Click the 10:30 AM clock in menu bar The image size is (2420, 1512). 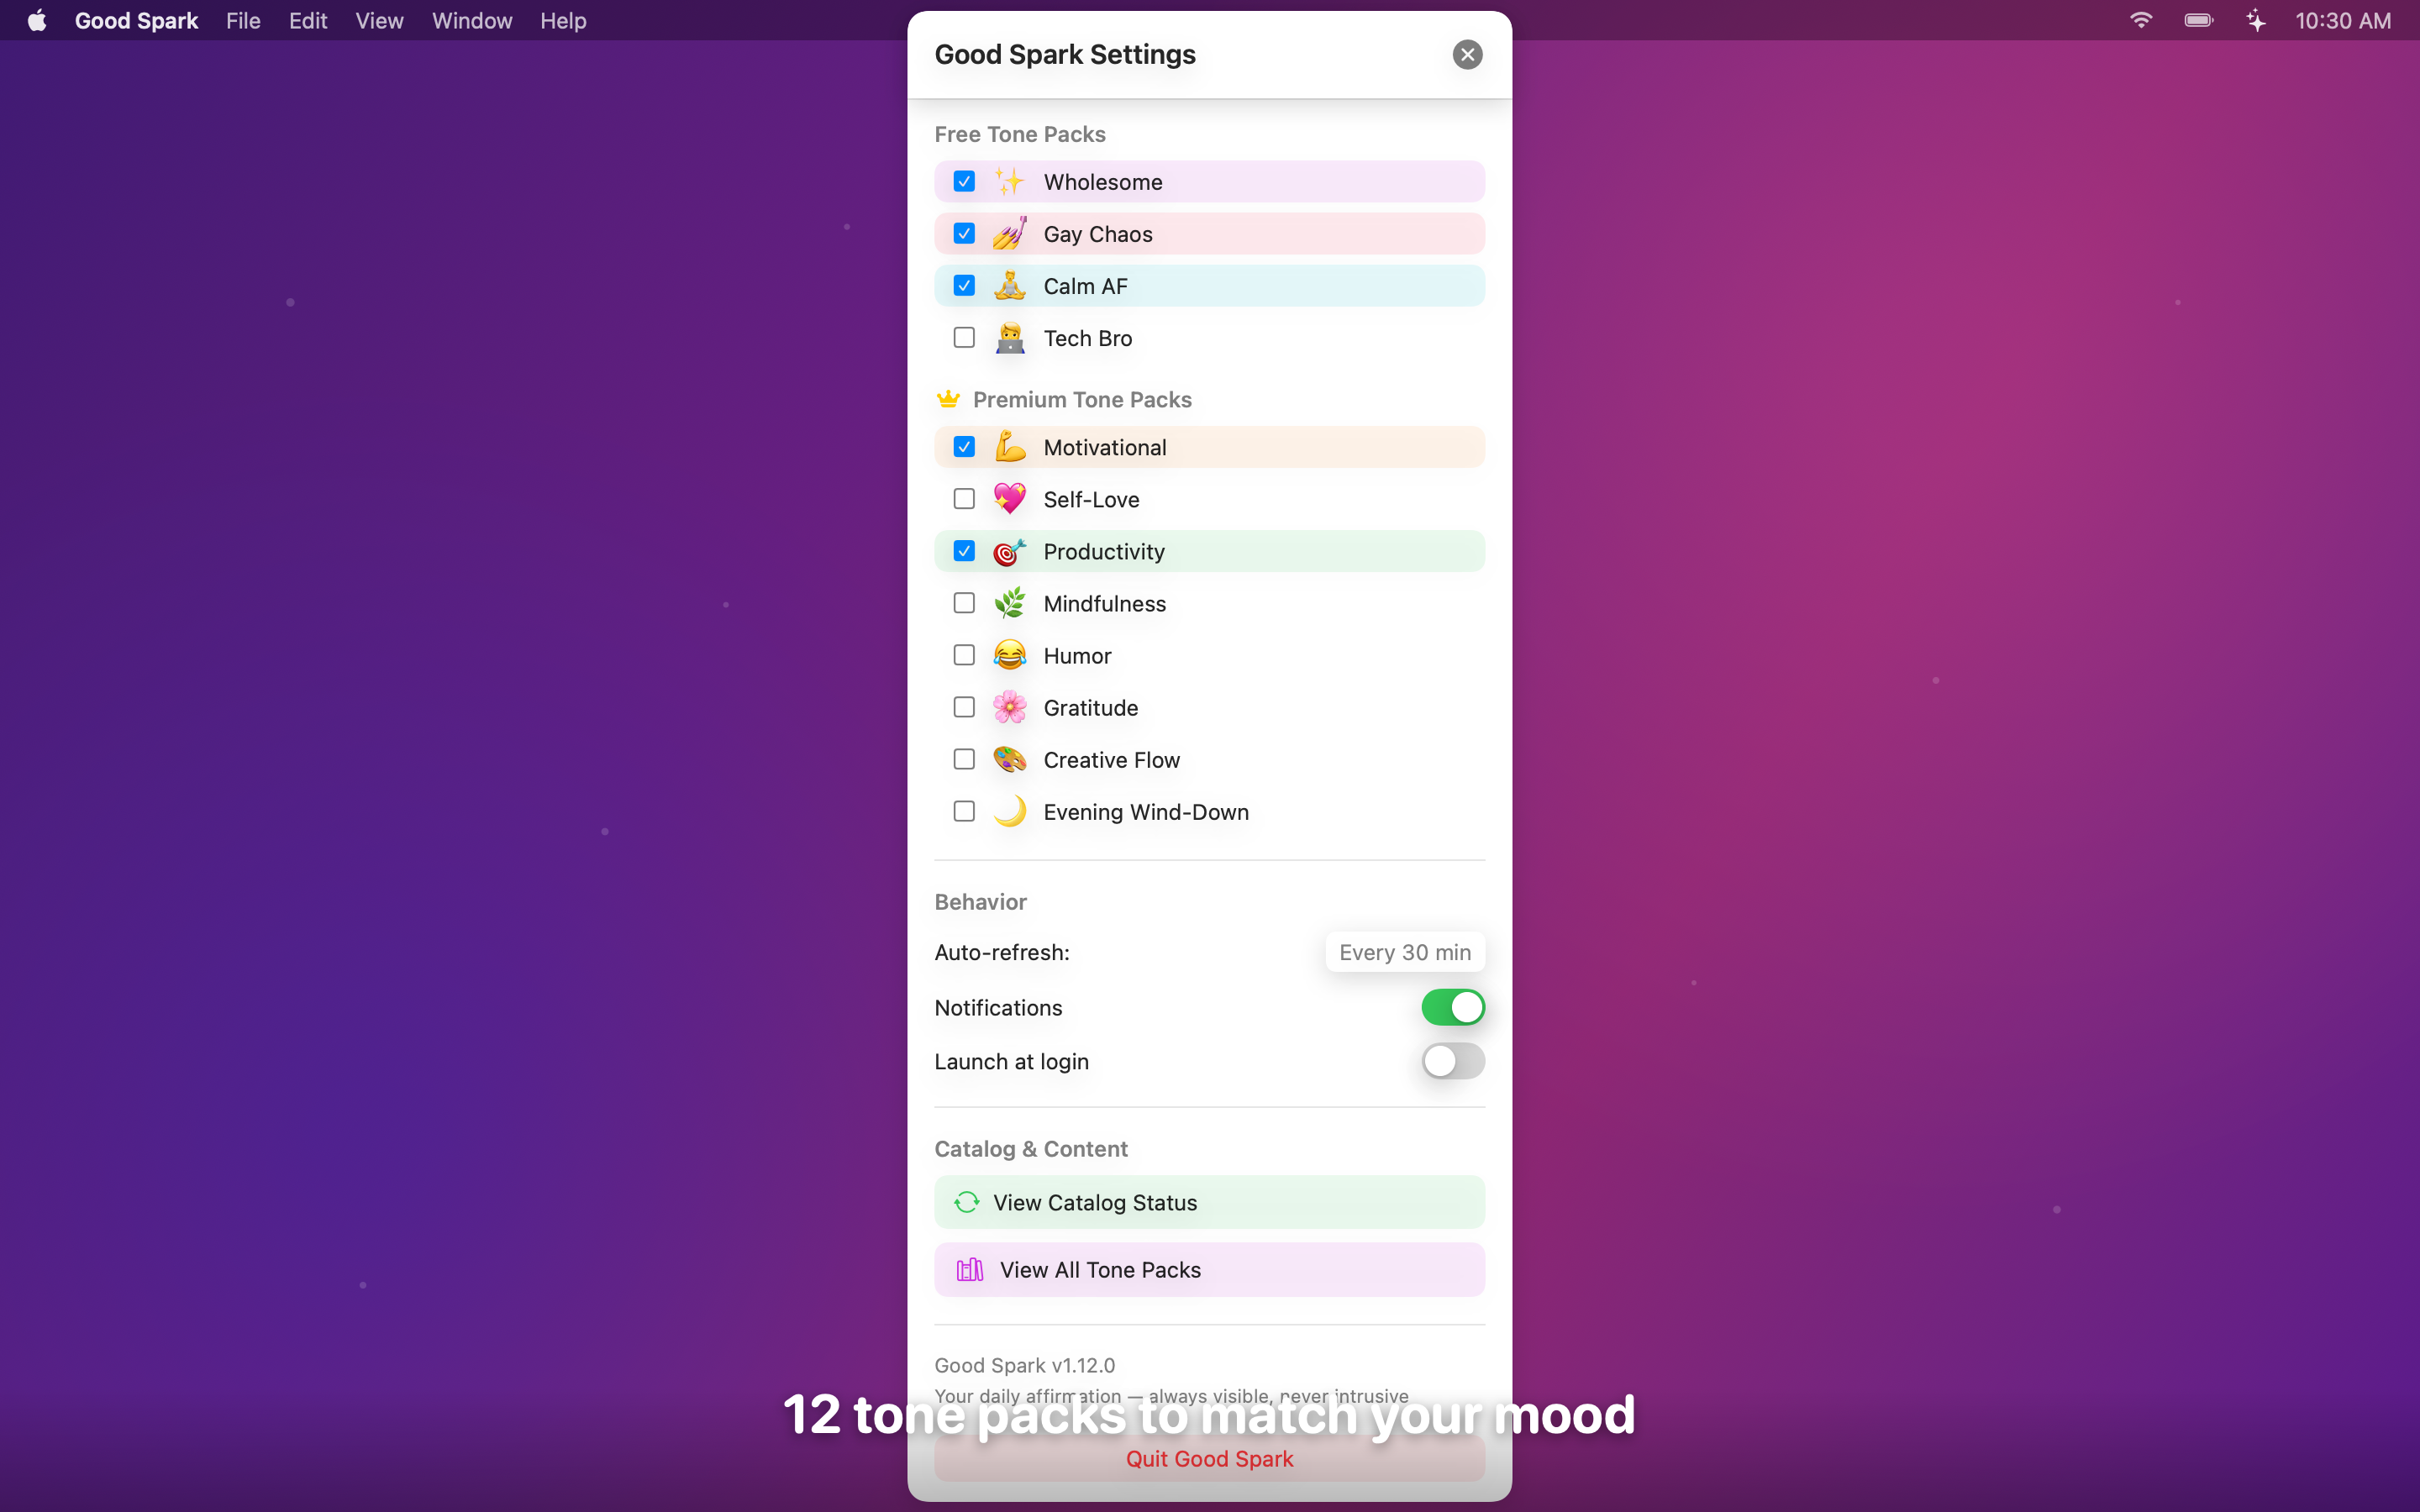click(x=2342, y=20)
